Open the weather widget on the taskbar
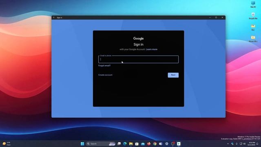Viewport: 261px width, 147px height. 7,144
